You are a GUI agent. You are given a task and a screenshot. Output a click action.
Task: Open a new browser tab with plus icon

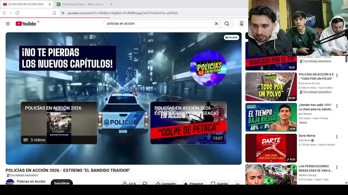point(111,4)
